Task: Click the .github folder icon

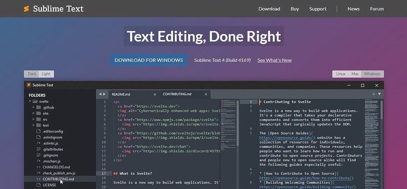Action: coord(39,107)
